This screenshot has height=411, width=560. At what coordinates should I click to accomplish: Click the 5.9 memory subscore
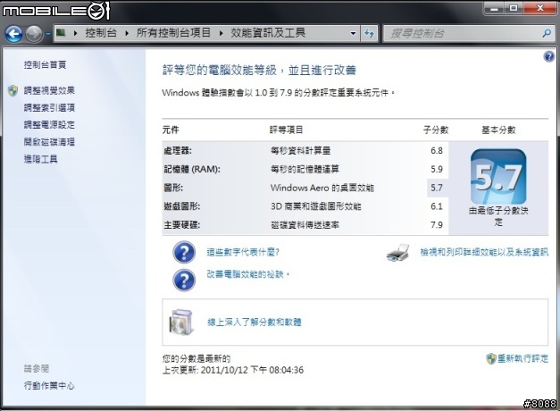[x=437, y=170]
